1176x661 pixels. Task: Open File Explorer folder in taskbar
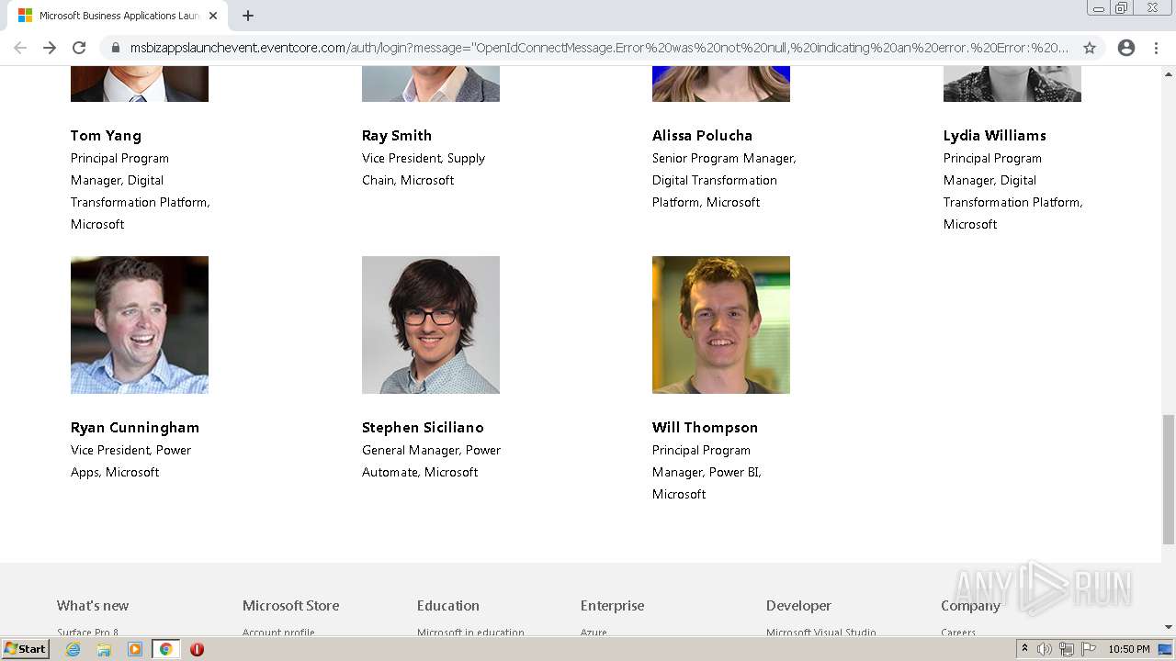pos(104,649)
